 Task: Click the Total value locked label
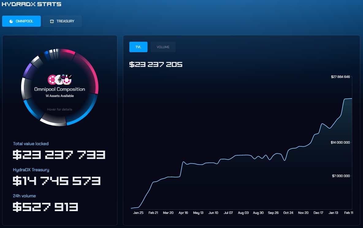click(31, 144)
